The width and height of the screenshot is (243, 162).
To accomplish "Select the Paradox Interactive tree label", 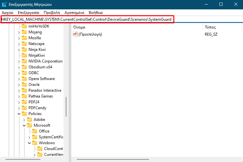I will [45, 90].
